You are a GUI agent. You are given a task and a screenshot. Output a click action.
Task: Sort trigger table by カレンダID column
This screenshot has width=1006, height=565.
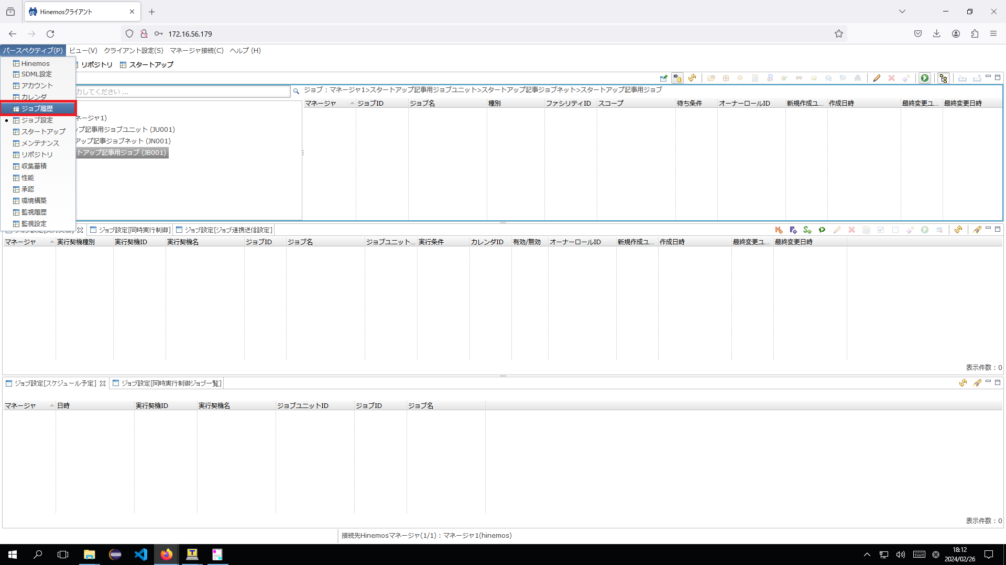(490, 242)
